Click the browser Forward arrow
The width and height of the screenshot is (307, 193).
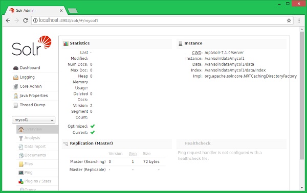17,20
